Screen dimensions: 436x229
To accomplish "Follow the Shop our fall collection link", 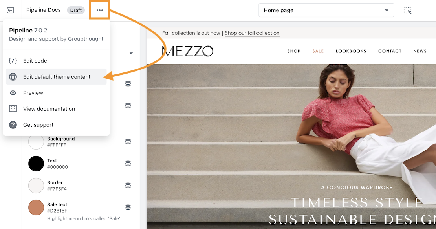I will coord(252,33).
